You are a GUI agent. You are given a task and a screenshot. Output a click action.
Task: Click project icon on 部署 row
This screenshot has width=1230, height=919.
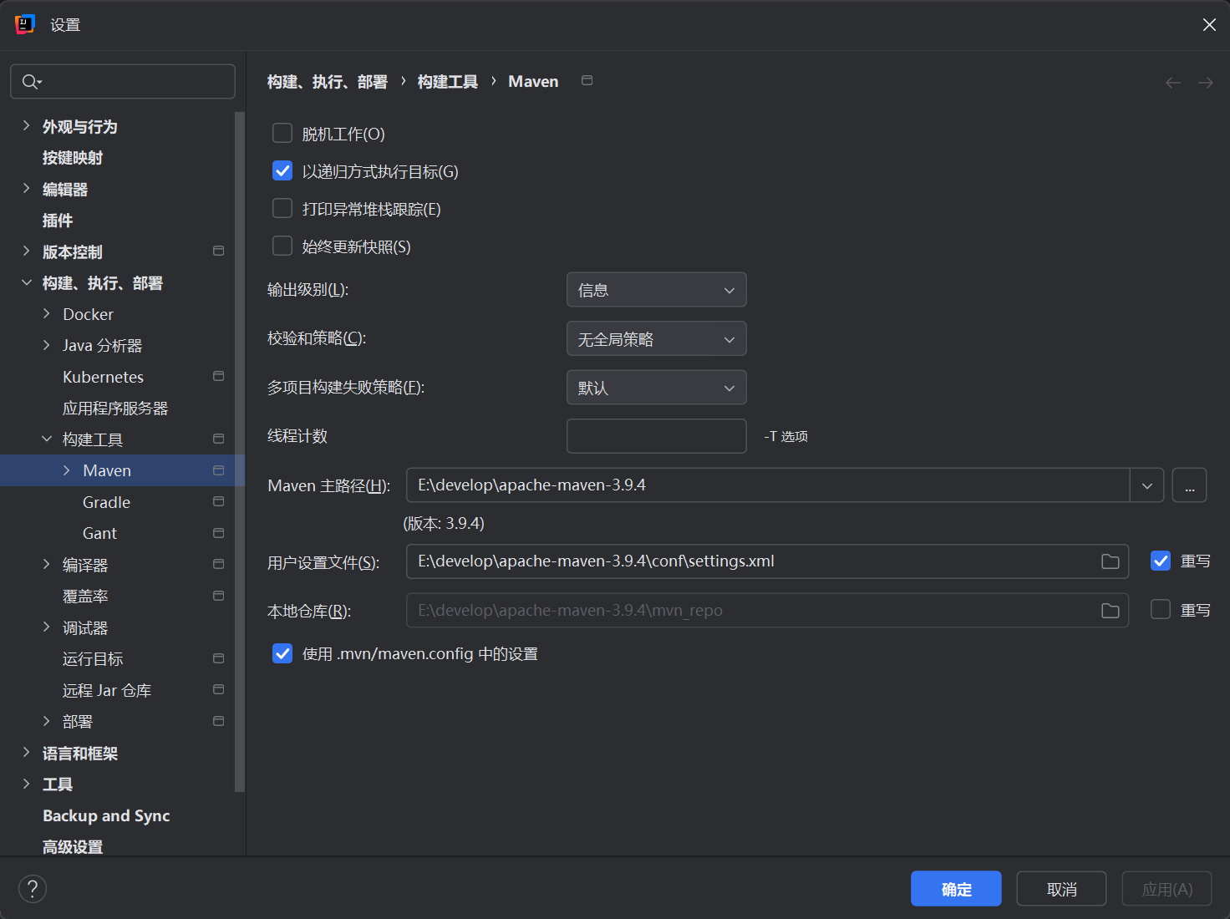[219, 721]
